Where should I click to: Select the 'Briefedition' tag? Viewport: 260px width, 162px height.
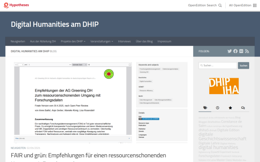[214, 122]
